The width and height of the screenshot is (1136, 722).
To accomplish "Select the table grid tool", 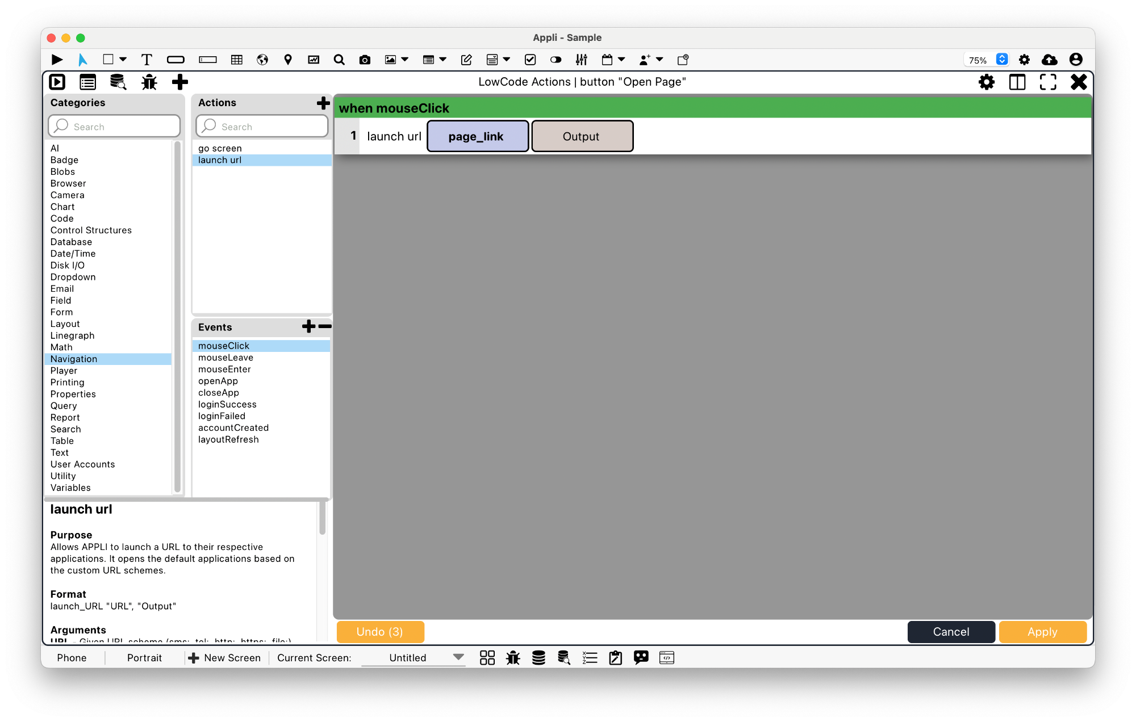I will click(x=237, y=60).
